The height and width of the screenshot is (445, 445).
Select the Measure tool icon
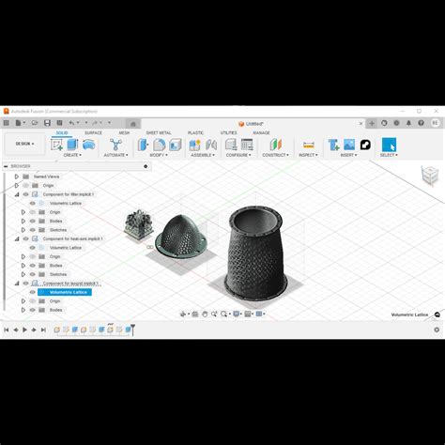pos(309,145)
